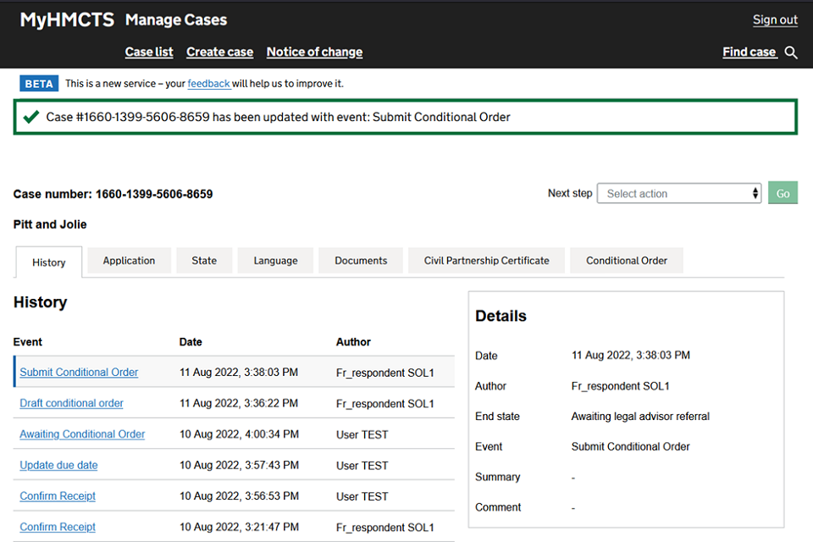Image resolution: width=813 pixels, height=542 pixels.
Task: Go to the Conditional Order tab
Action: (627, 261)
